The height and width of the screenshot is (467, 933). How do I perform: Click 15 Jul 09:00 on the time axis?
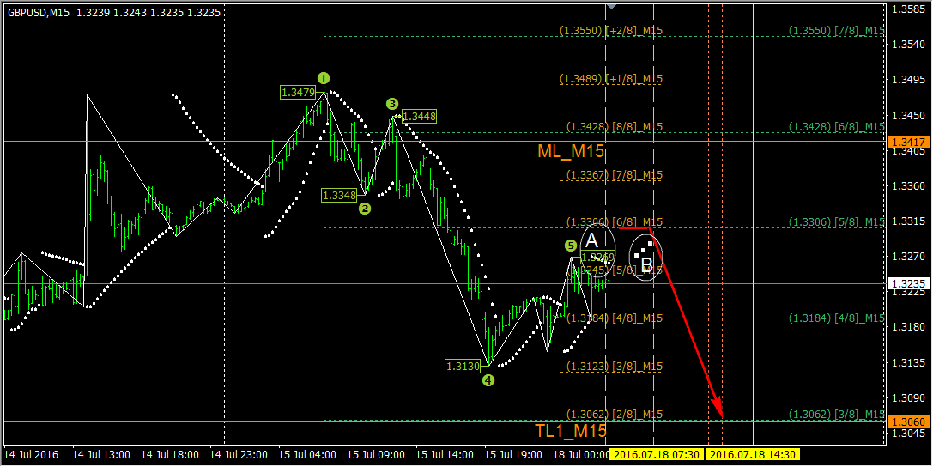click(x=376, y=455)
